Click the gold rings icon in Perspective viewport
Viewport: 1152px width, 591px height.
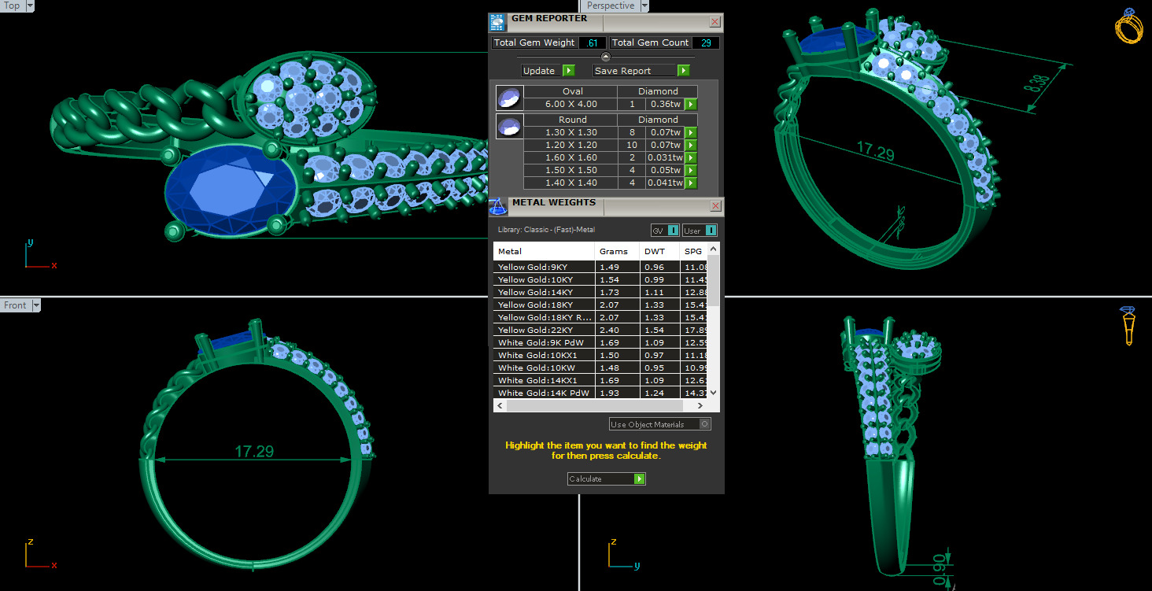1131,26
